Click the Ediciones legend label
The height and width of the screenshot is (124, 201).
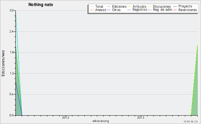click(x=119, y=6)
